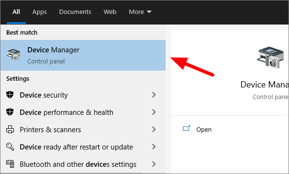Expand Printers & scanners chevron

click(154, 129)
